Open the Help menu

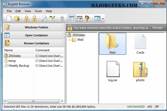pyautogui.click(x=49, y=11)
